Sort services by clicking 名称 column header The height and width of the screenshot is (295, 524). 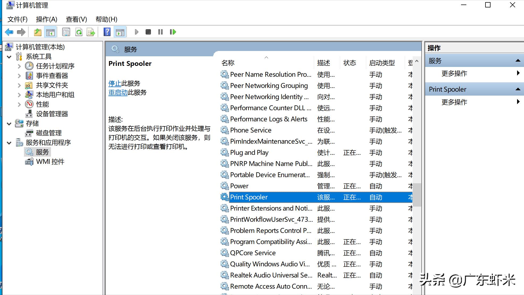(x=227, y=63)
